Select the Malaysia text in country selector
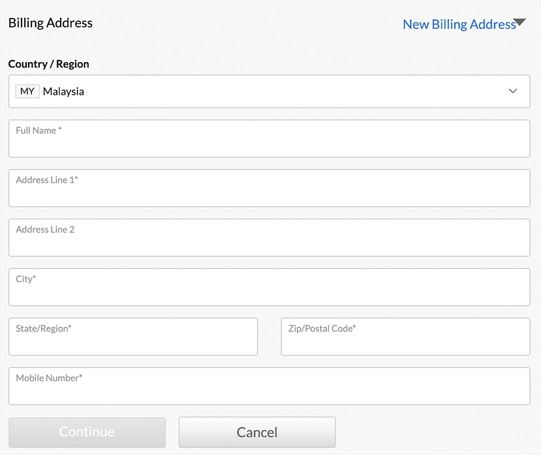This screenshot has height=455, width=541. click(x=64, y=91)
